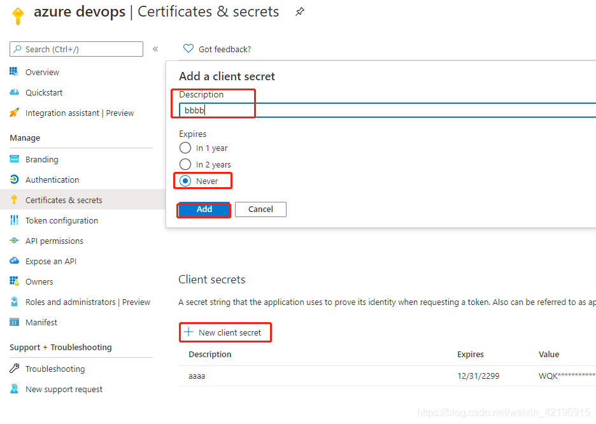Create a New support request
This screenshot has width=596, height=424.
[x=64, y=390]
